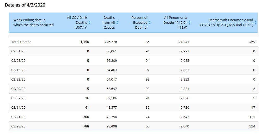Viewport: 261px width, 135px height.
Task: Click percent of expected deaths value 50
Action: 148,126
